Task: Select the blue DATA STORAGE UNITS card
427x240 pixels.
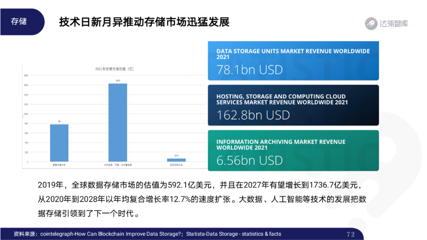Action: pos(293,60)
